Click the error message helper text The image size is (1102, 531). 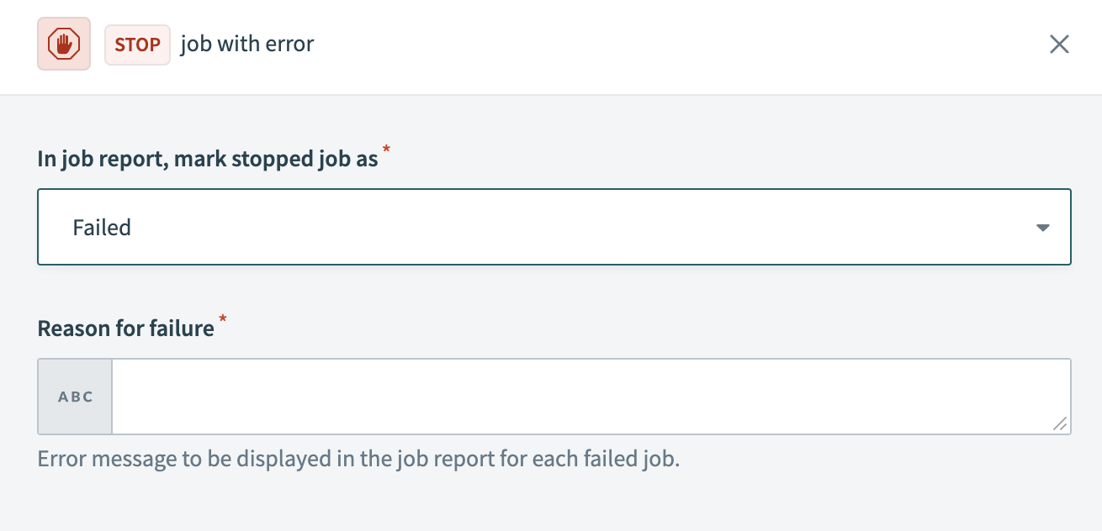coord(358,460)
